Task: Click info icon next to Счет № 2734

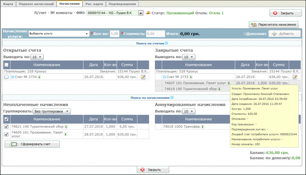Action: click(39, 77)
